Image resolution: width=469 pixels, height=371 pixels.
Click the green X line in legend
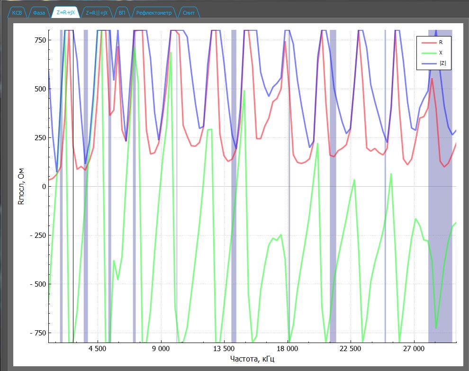[x=428, y=53]
